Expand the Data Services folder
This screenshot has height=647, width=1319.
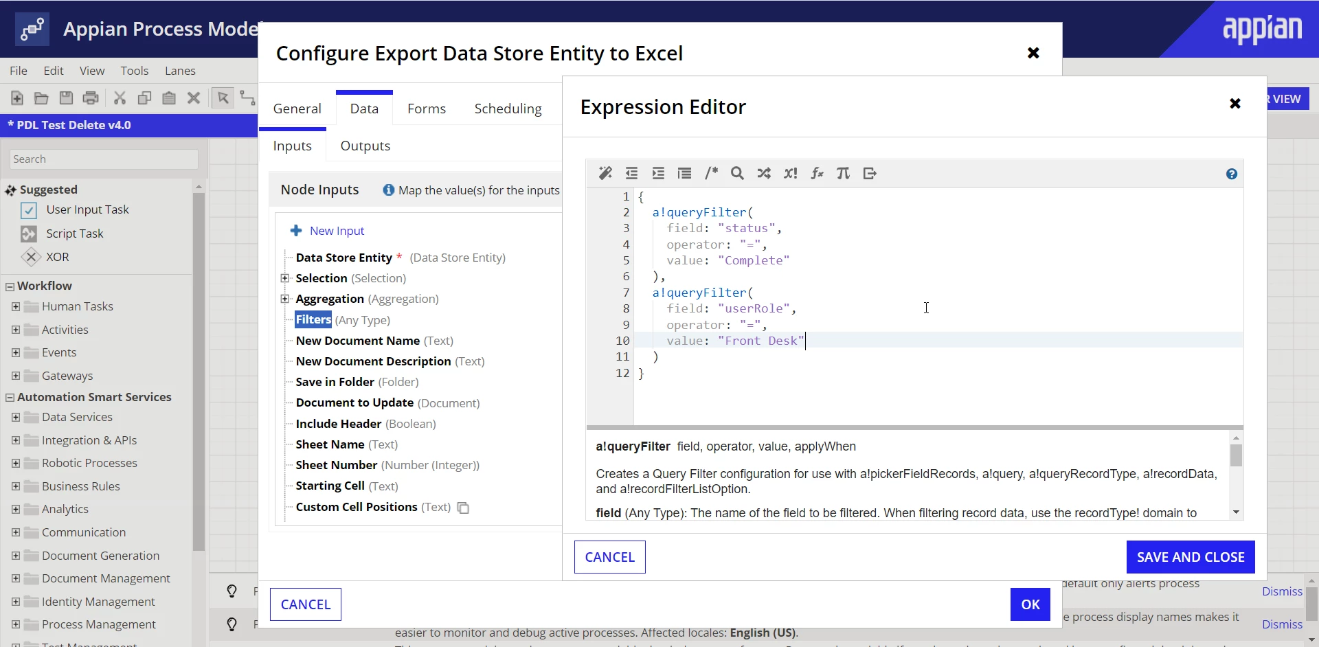[16, 417]
